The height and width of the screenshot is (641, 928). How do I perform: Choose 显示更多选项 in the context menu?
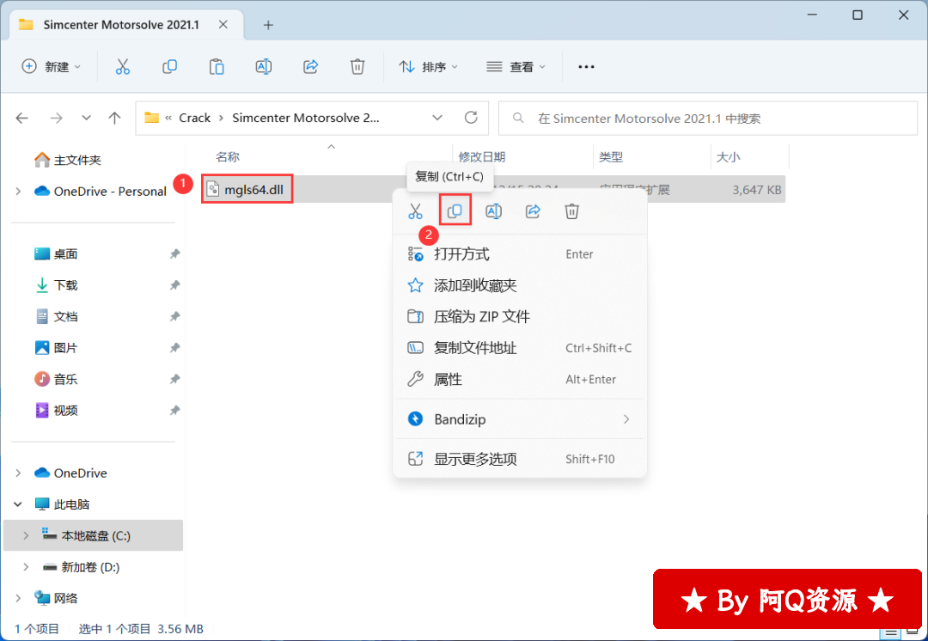(520, 459)
